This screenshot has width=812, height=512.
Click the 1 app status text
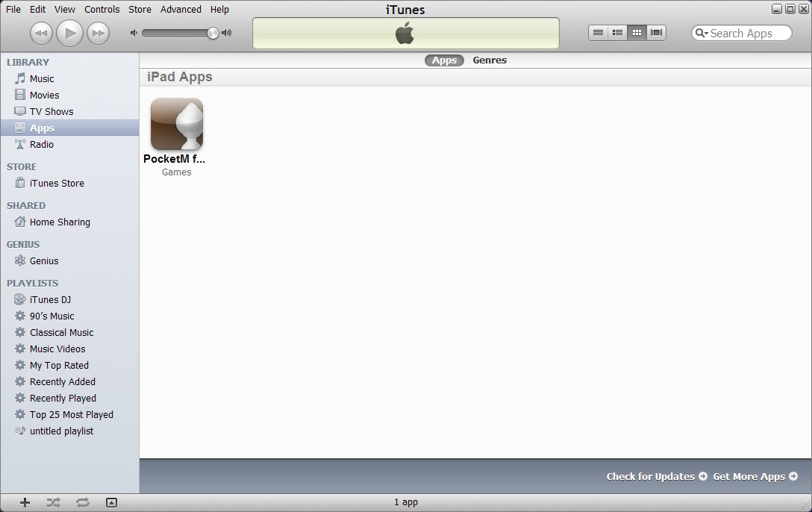(x=406, y=502)
